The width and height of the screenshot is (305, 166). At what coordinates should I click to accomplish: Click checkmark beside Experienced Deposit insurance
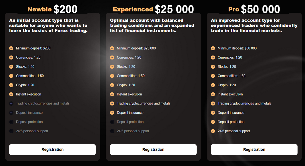pos(112,113)
